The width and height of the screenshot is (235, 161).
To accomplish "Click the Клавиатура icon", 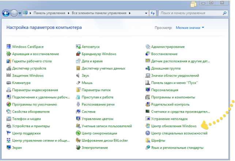I will click(8, 83).
